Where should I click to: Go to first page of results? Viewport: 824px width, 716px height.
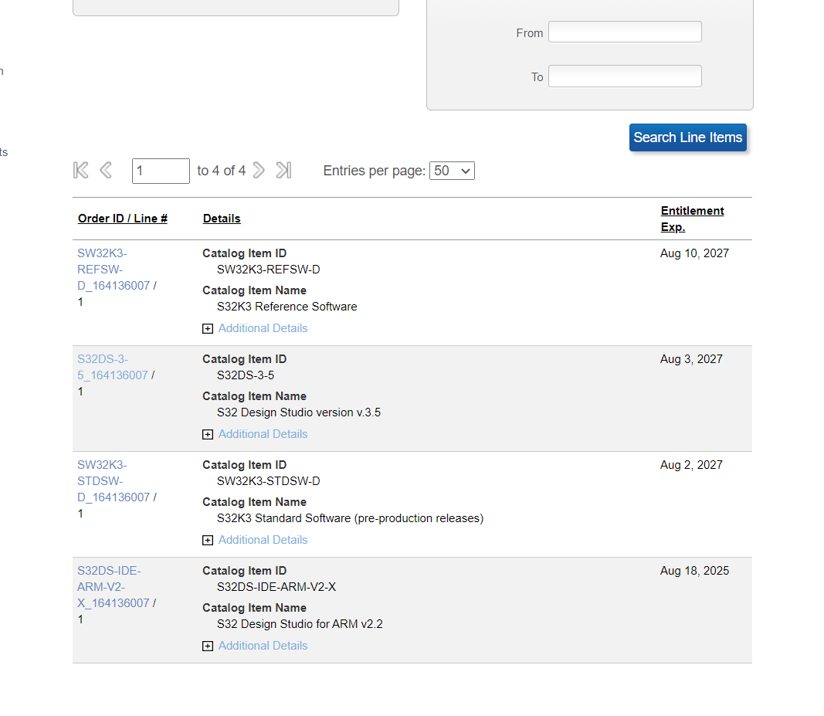[81, 170]
